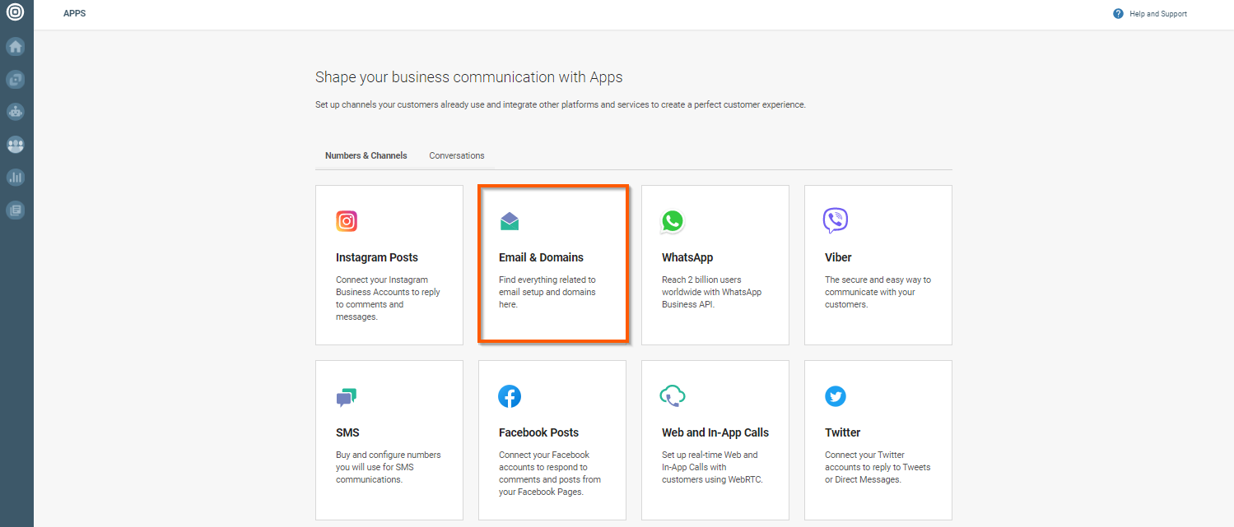The width and height of the screenshot is (1234, 527).
Task: Switch to the Conversations tab
Action: 456,155
